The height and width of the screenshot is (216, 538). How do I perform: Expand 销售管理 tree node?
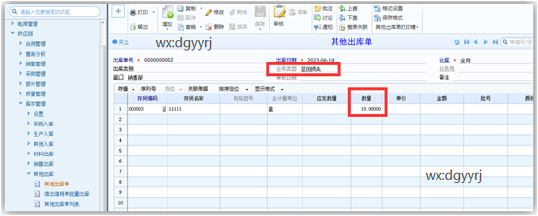pos(21,64)
